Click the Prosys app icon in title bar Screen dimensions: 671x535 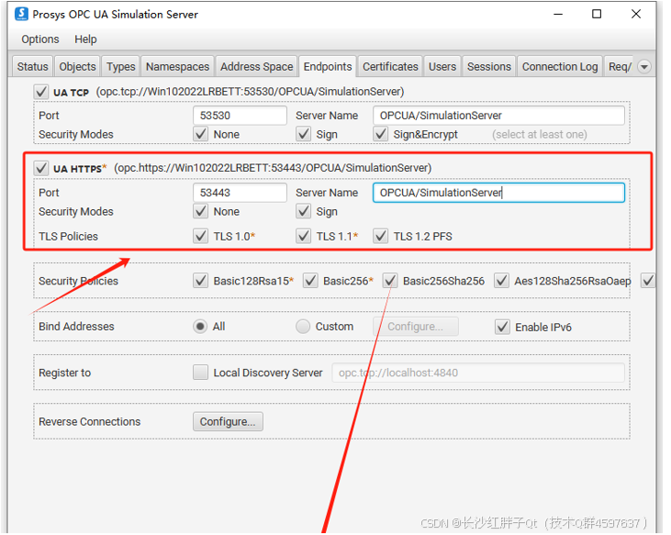[x=21, y=14]
